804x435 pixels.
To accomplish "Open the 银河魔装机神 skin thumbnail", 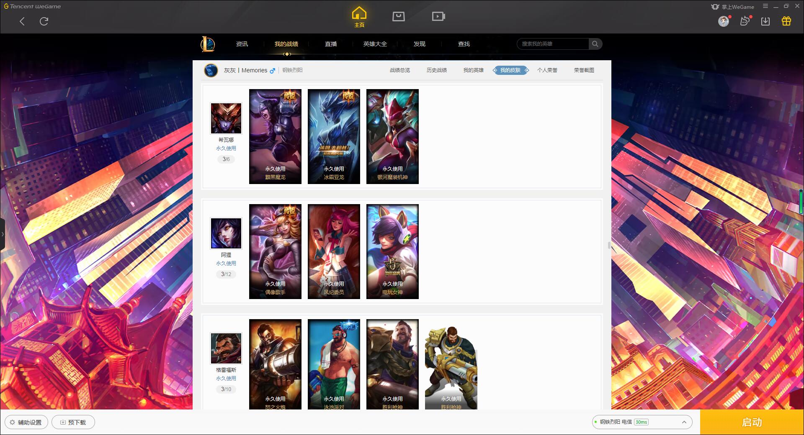I will pyautogui.click(x=392, y=136).
